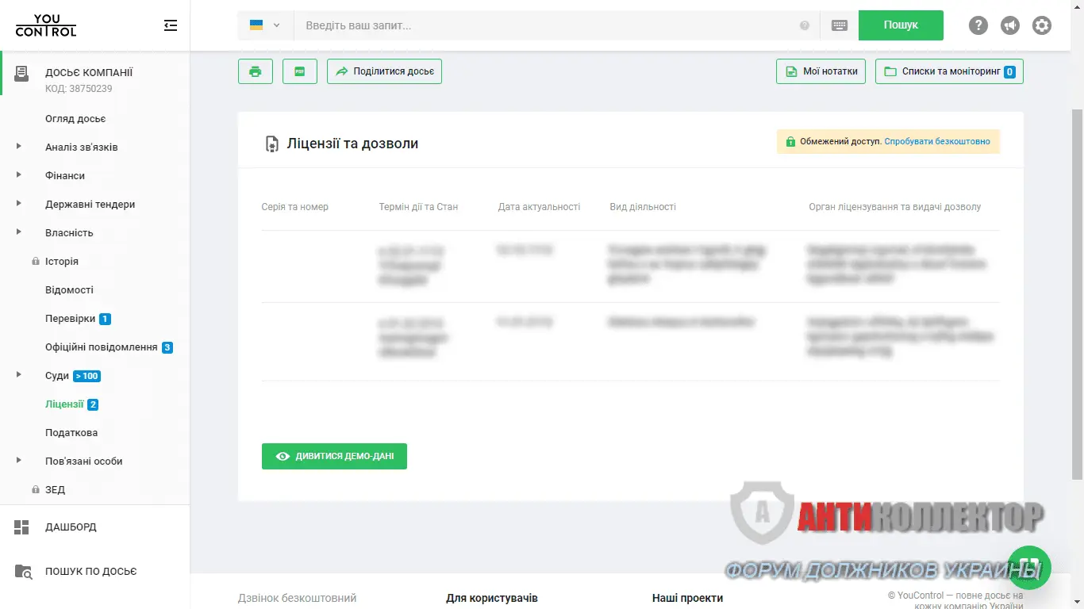This screenshot has width=1084, height=609.
Task: Open settings gear icon
Action: [x=1041, y=25]
